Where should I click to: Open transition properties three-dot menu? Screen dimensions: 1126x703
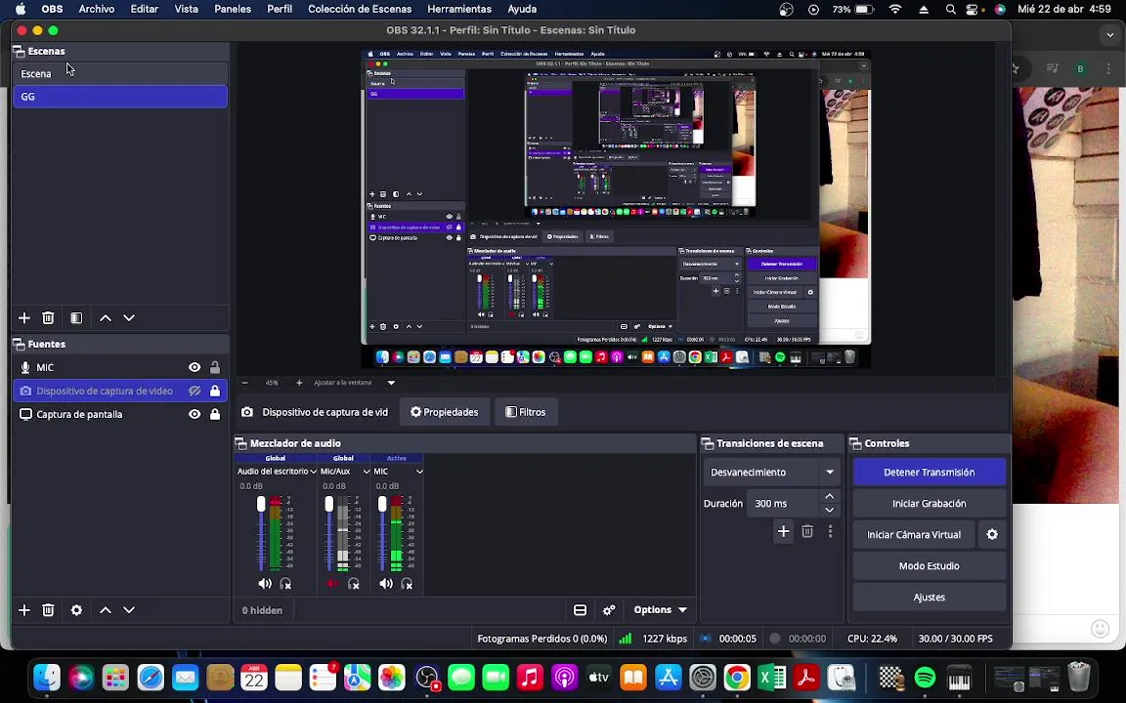[x=830, y=531]
